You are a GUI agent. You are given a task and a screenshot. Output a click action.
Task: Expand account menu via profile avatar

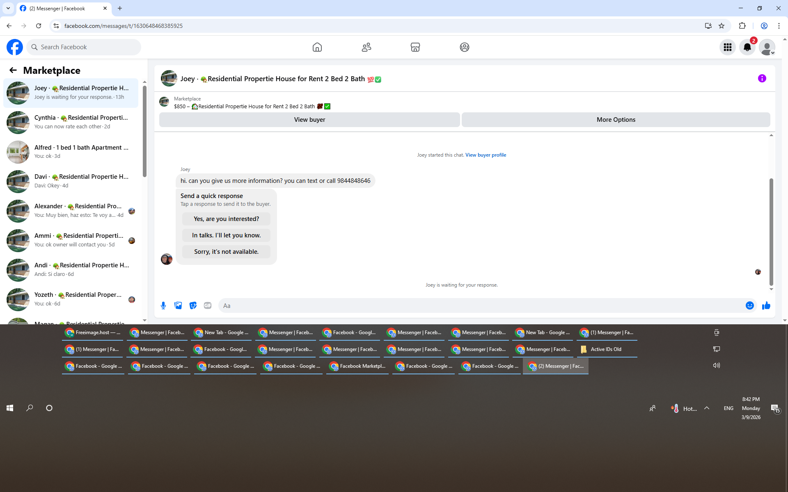pos(767,47)
